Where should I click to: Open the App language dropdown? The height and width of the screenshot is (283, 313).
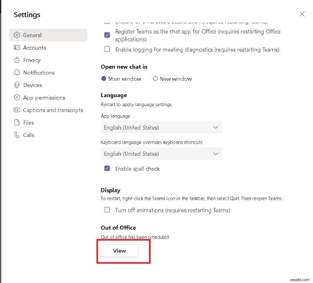161,127
